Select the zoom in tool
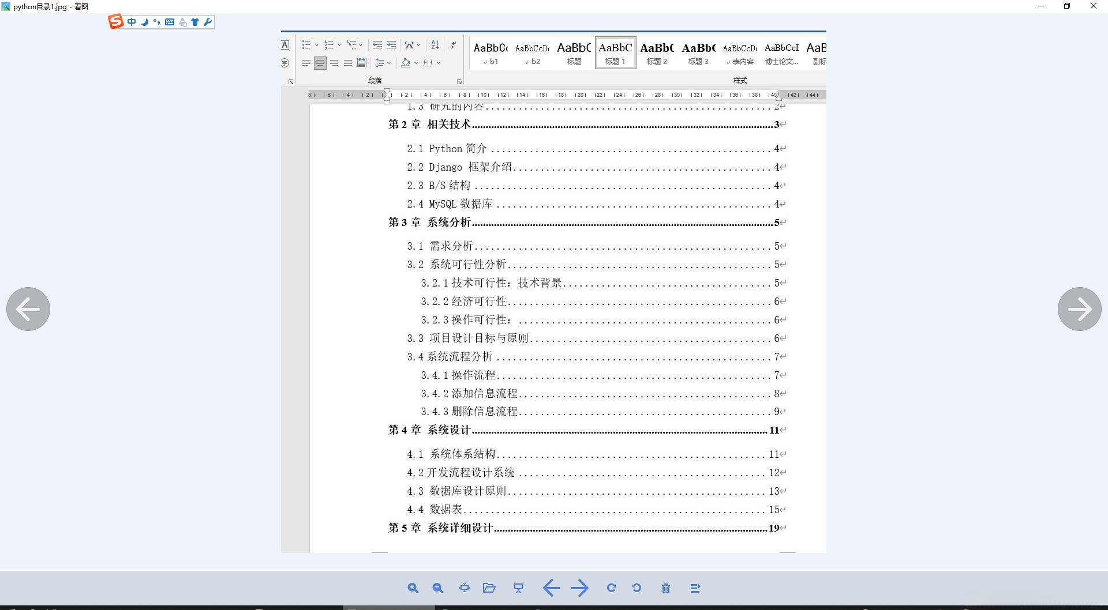 click(x=413, y=588)
